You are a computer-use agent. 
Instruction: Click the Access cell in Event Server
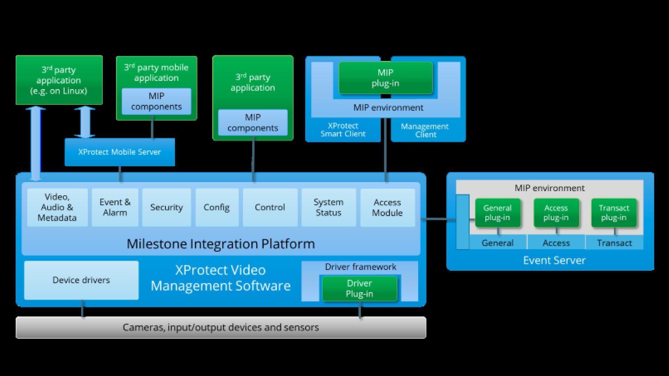click(556, 243)
